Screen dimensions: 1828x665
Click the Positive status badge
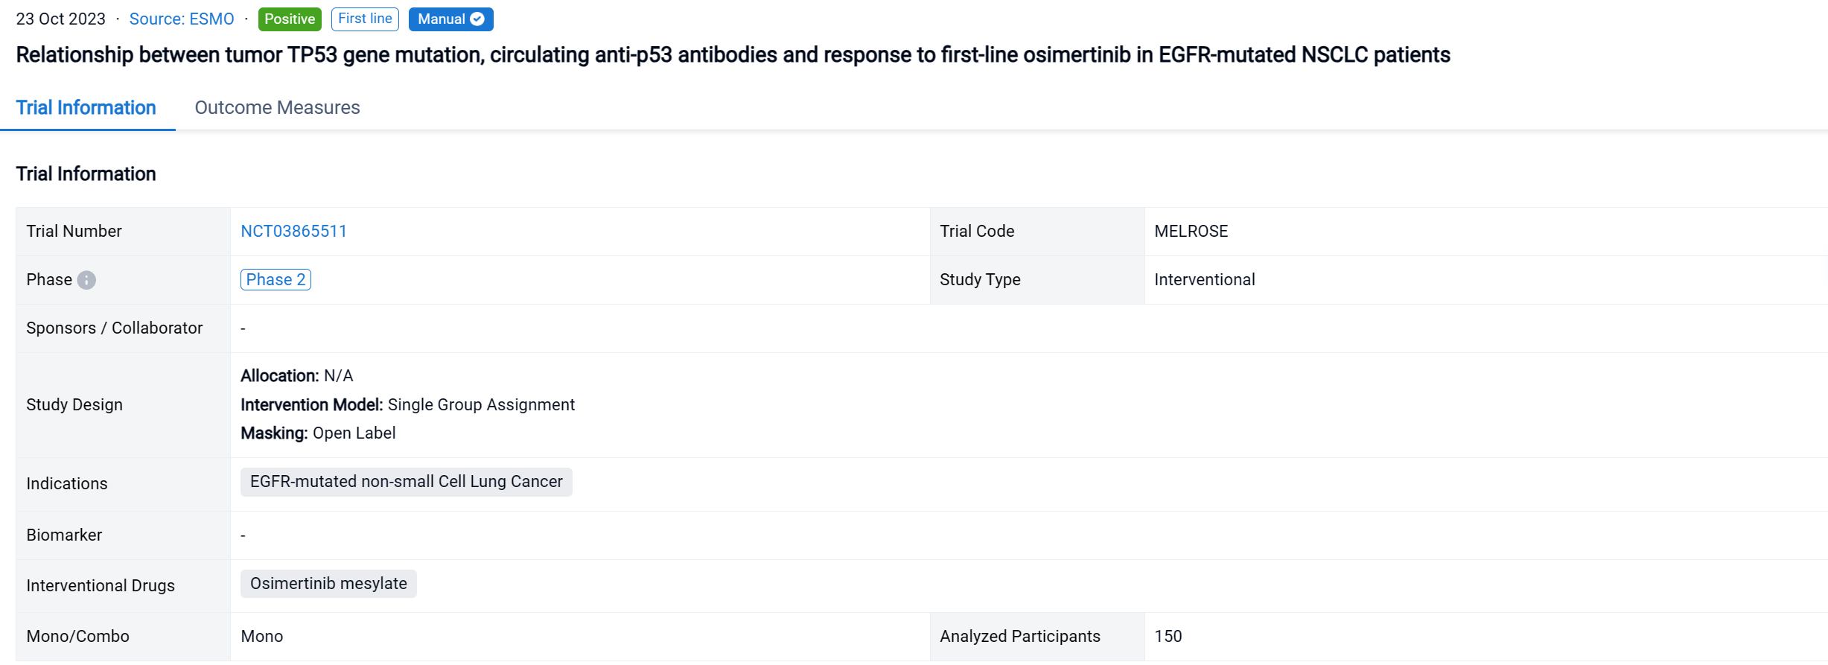click(x=290, y=19)
